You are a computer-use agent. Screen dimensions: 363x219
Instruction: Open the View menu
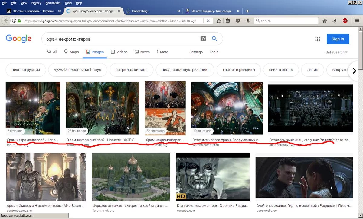coord(24,3)
